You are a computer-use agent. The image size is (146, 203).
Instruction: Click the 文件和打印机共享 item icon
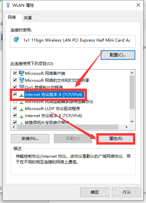[21, 80]
